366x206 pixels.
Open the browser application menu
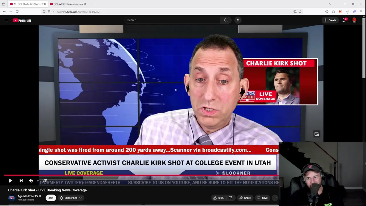[x=361, y=11]
